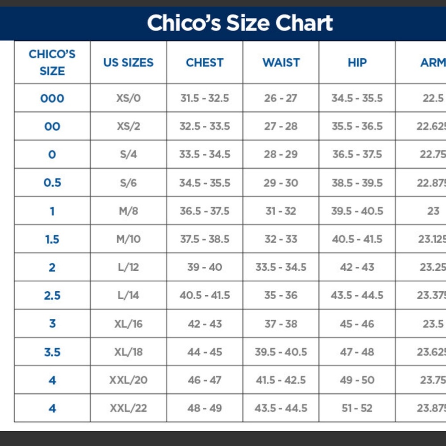Click the XXL/22 US size cell
Viewport: 446px width, 446px height.
coord(128,408)
